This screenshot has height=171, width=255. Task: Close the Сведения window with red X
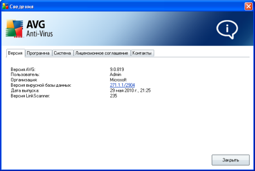click(x=249, y=6)
